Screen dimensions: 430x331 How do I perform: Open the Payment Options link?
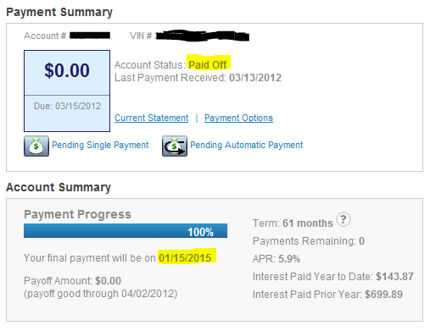[x=238, y=118]
